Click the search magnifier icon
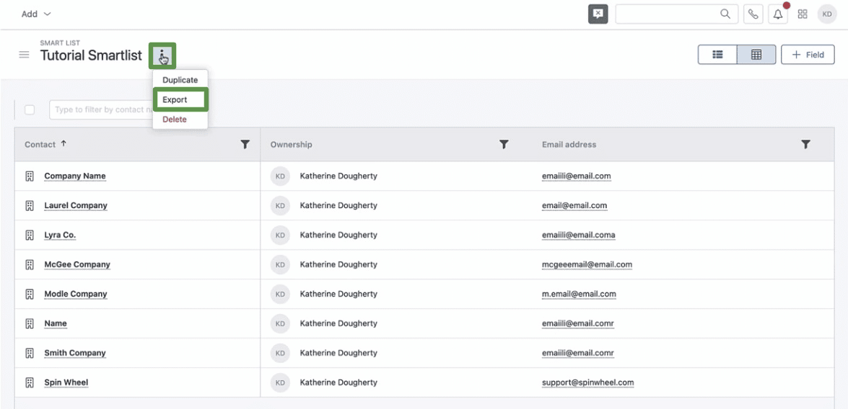848x409 pixels. click(x=725, y=14)
